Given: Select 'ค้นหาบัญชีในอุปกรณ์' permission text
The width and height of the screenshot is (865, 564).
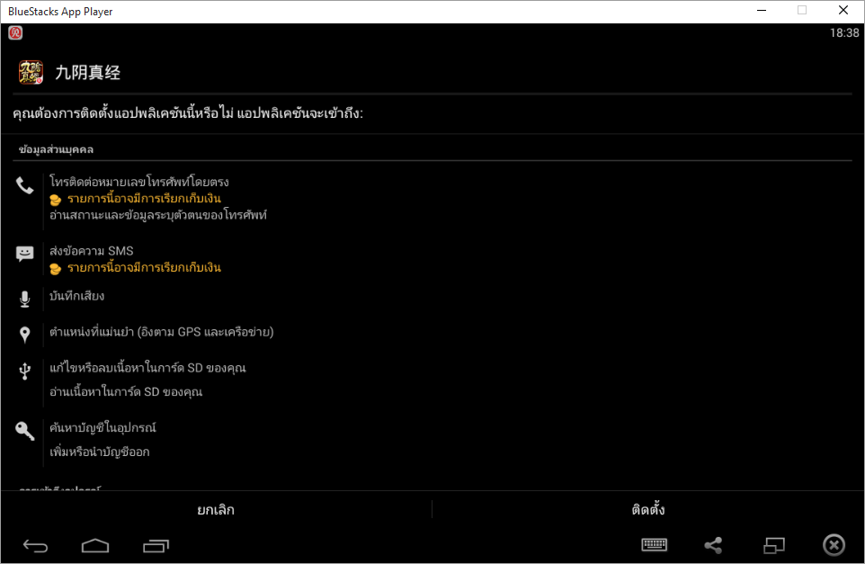Looking at the screenshot, I should point(103,427).
